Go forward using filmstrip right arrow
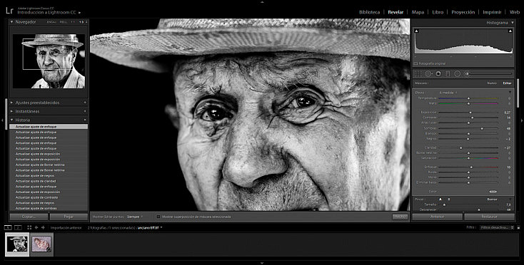Viewport: 524px width, 265px height. [x=43, y=227]
